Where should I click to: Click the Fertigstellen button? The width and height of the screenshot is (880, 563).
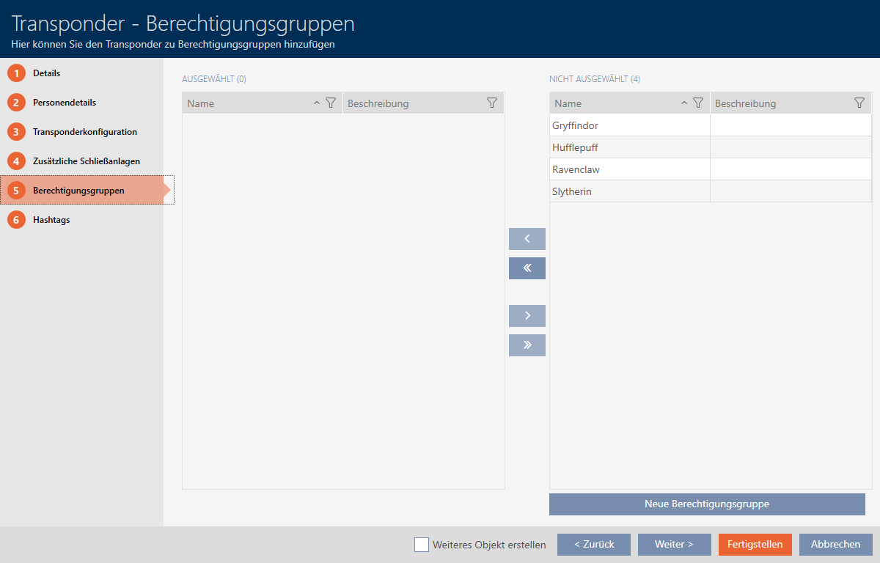pyautogui.click(x=755, y=545)
